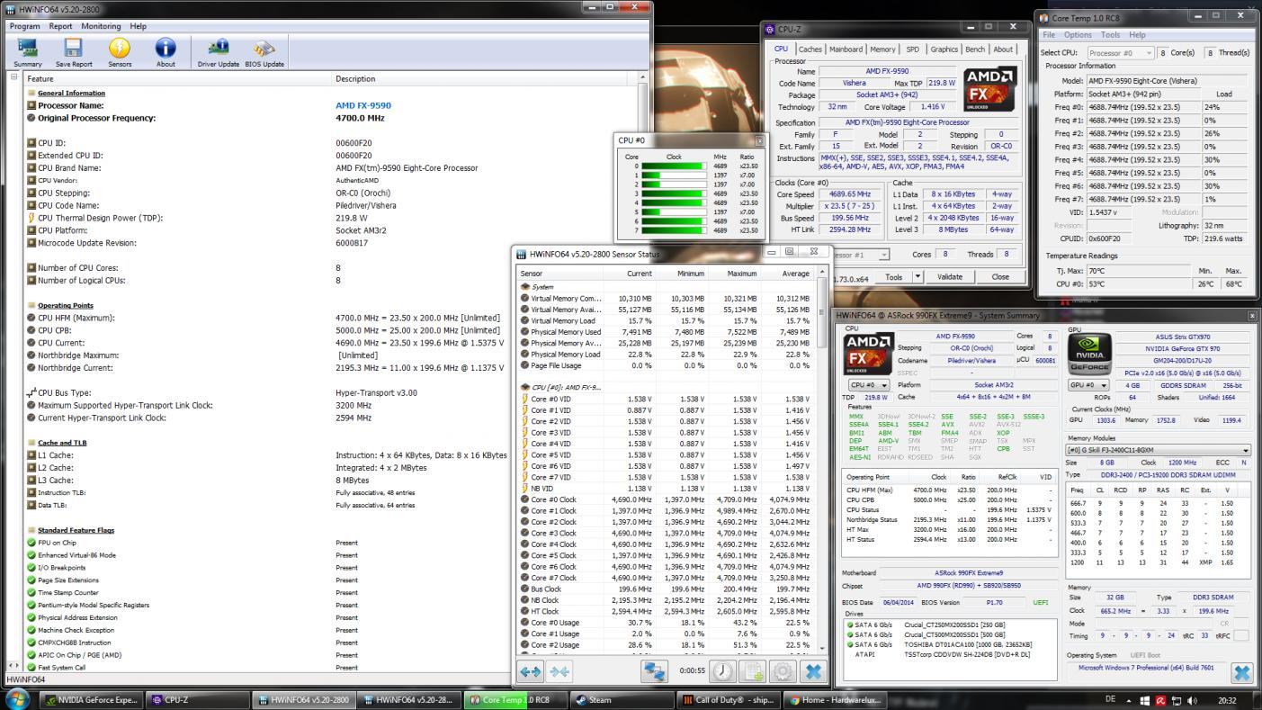
Task: Click the Close button in CPU-Z
Action: pyautogui.click(x=1000, y=277)
